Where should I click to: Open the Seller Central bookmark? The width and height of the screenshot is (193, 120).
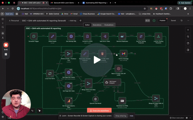click(x=52, y=14)
